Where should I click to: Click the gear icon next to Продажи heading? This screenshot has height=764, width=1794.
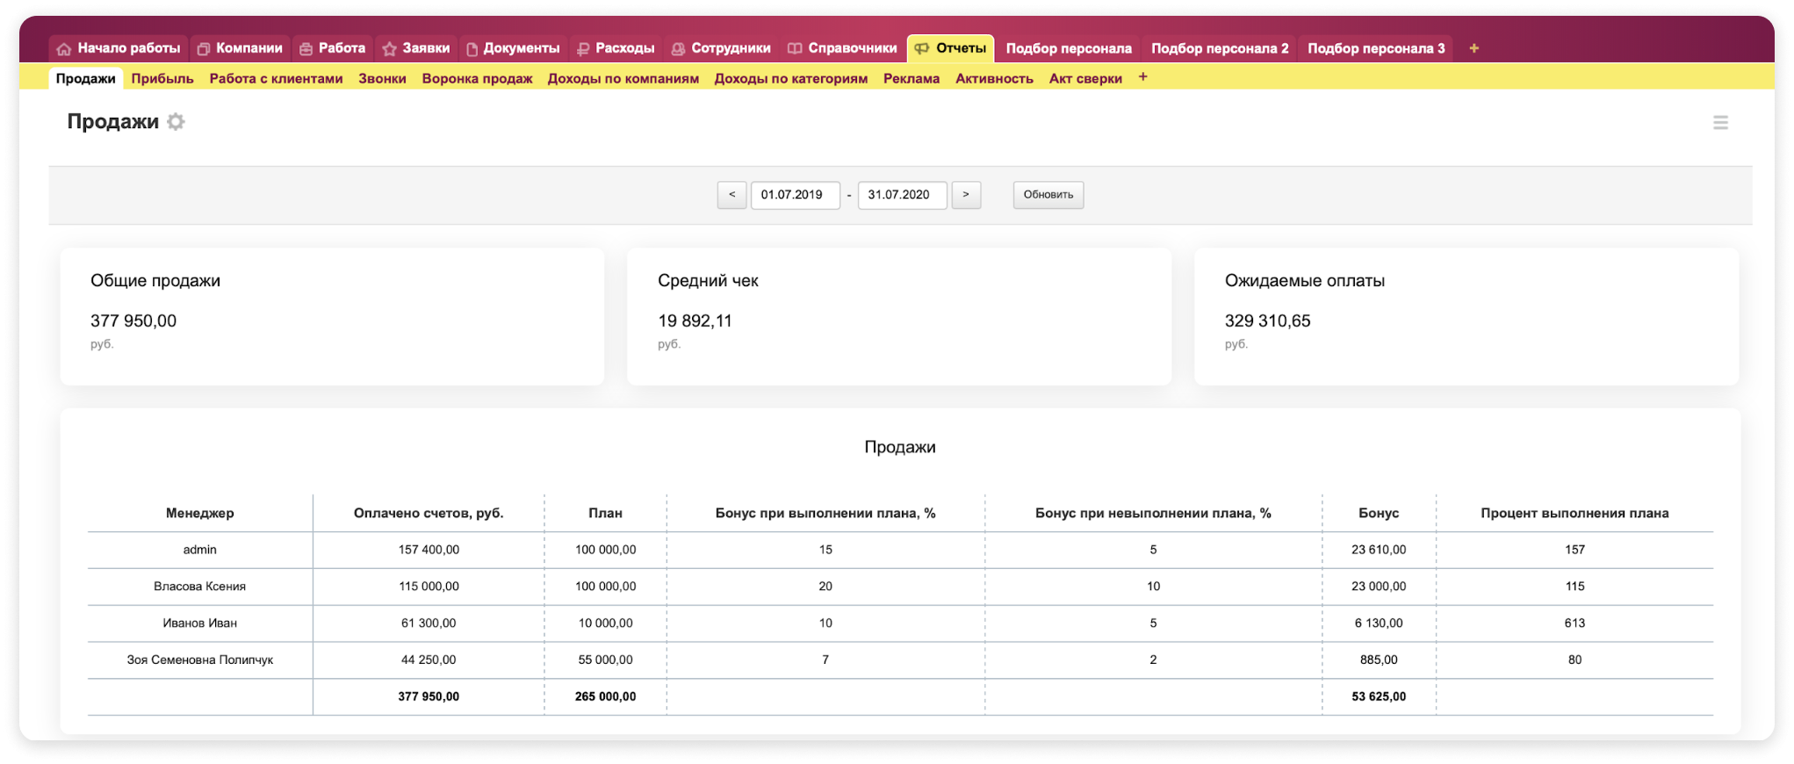(x=177, y=122)
